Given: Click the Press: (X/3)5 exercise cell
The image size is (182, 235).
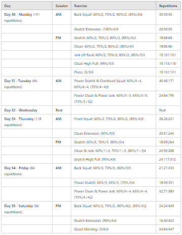Looking at the screenshot, I should click(x=113, y=72).
